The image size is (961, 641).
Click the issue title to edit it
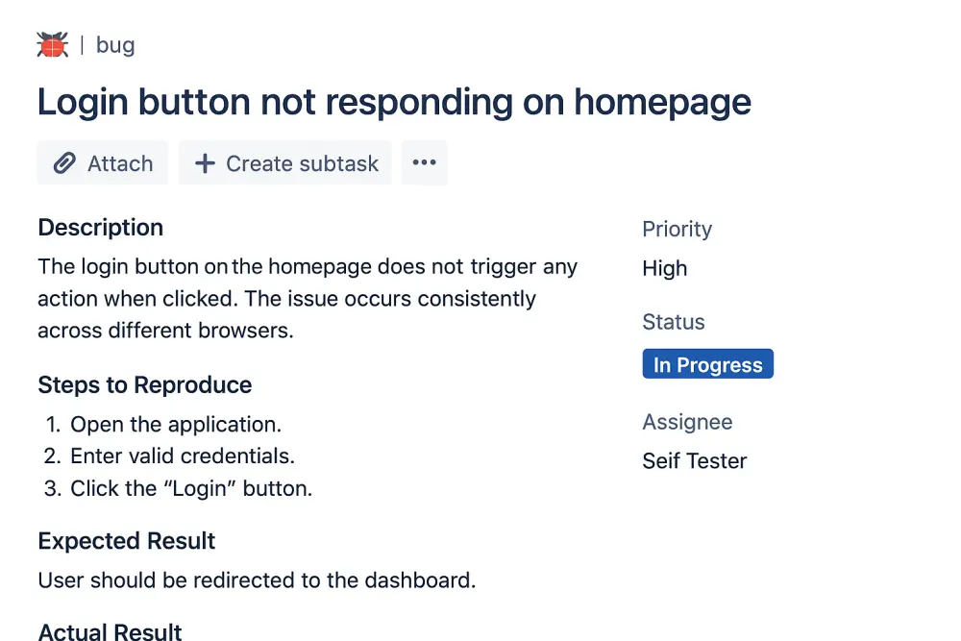(x=394, y=102)
